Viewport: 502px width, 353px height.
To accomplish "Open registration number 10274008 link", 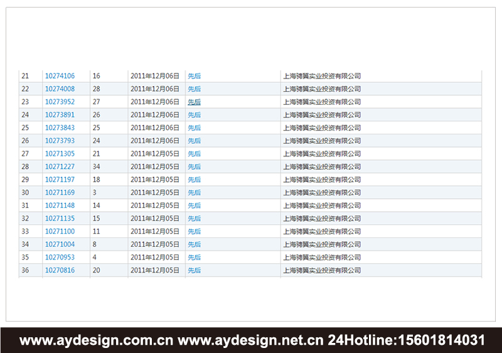I will point(60,89).
